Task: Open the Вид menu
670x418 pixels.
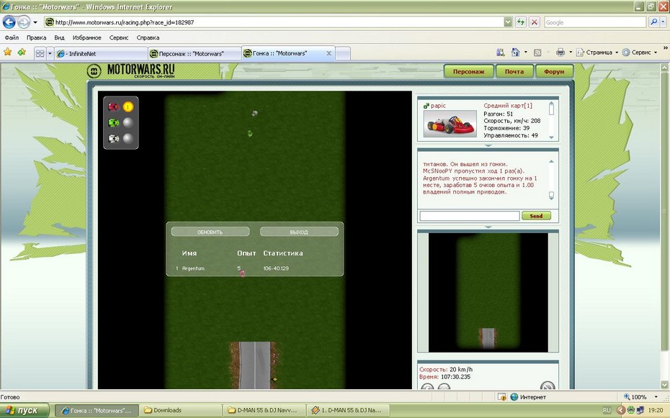Action: (59, 37)
